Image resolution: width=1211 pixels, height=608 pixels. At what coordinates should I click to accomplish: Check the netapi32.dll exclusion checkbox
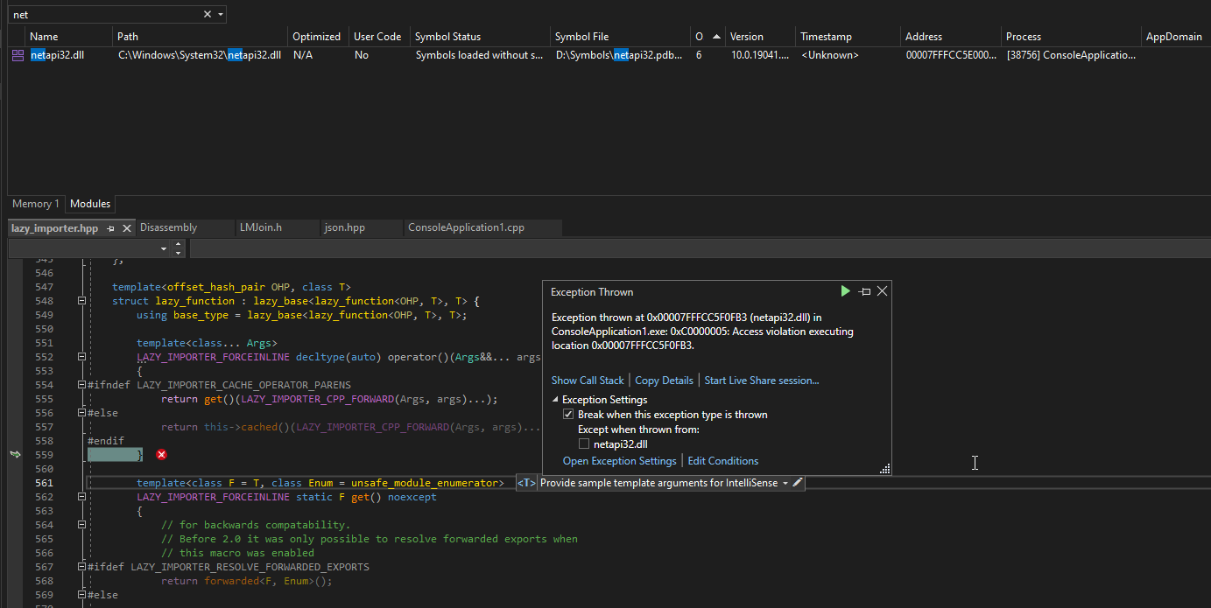click(x=583, y=443)
